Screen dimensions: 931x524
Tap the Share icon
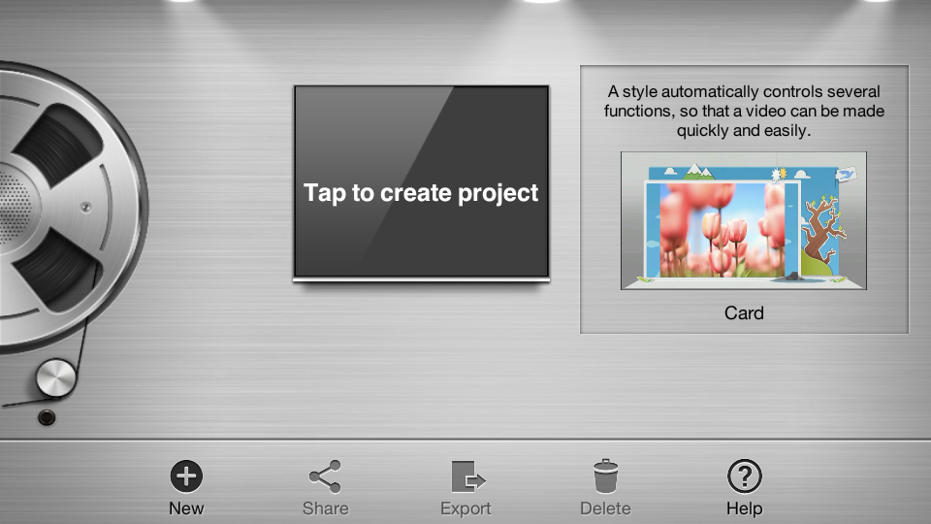(325, 476)
